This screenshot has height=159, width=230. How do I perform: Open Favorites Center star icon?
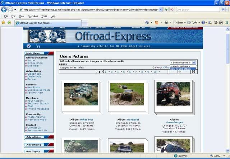(x=3, y=22)
